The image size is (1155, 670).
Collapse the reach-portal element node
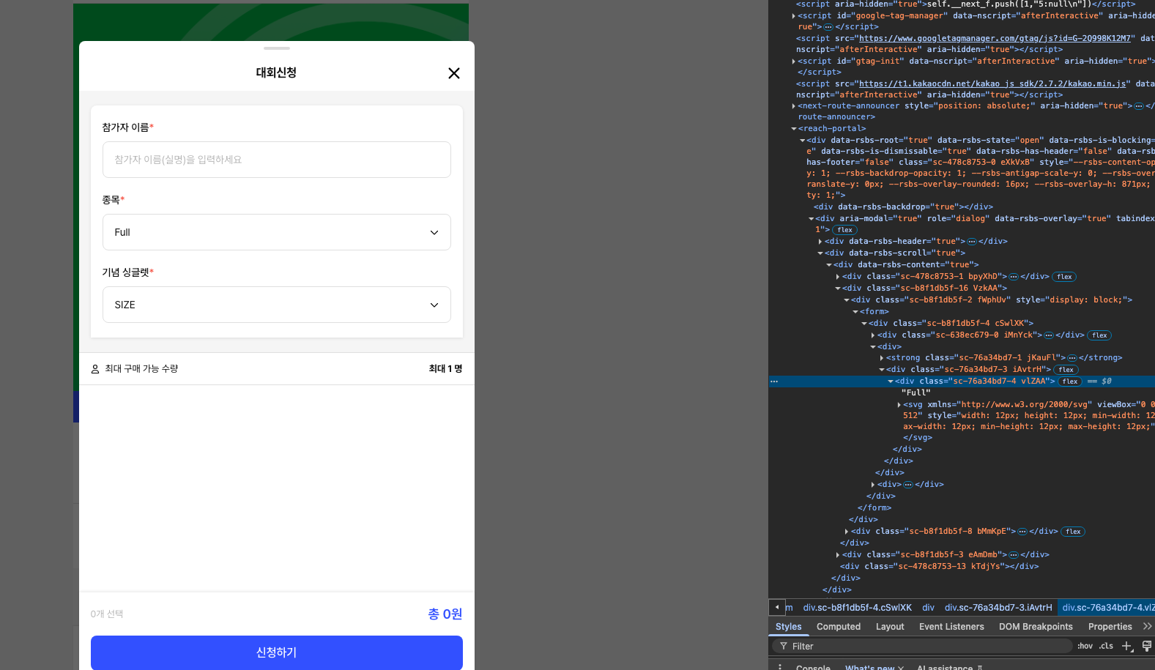794,129
